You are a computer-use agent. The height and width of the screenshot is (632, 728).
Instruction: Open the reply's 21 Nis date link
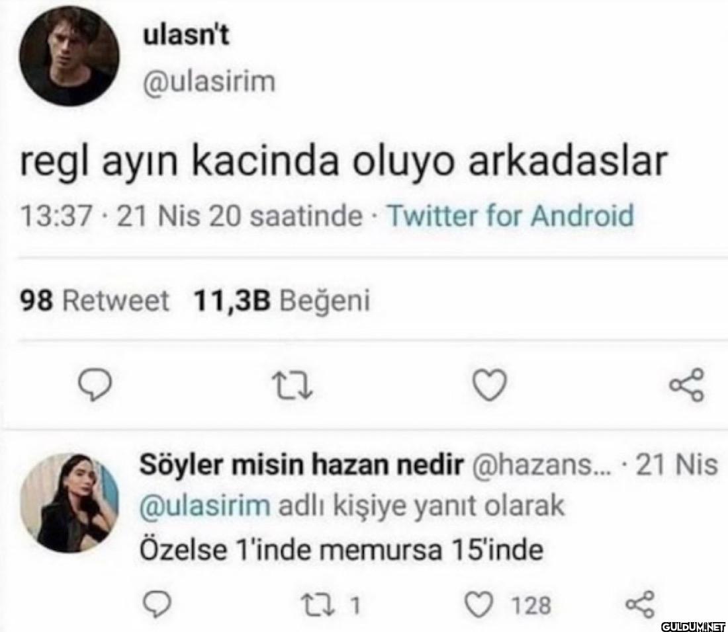676,465
